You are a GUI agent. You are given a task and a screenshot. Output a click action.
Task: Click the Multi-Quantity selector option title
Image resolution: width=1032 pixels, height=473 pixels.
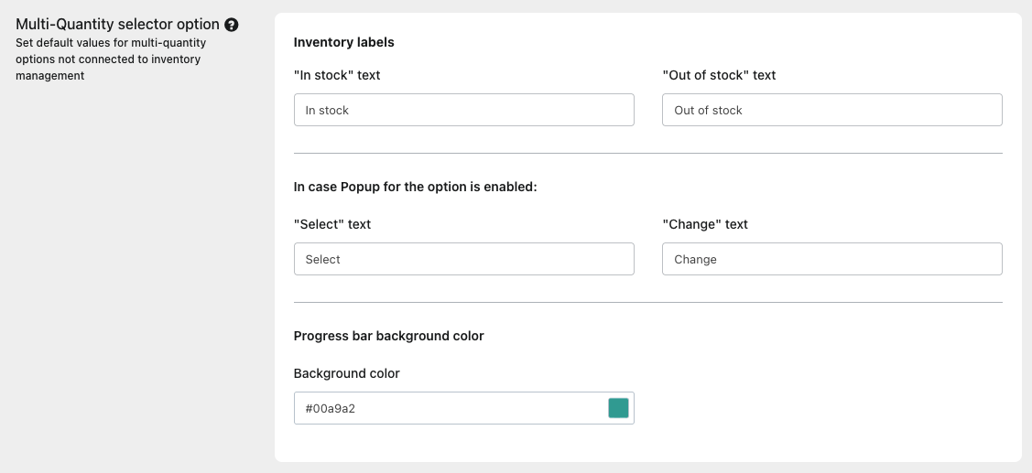(x=118, y=25)
